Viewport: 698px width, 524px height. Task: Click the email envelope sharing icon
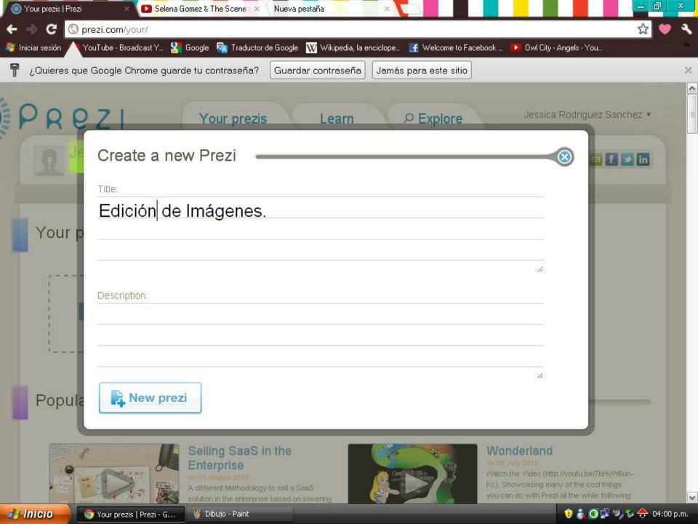596,159
